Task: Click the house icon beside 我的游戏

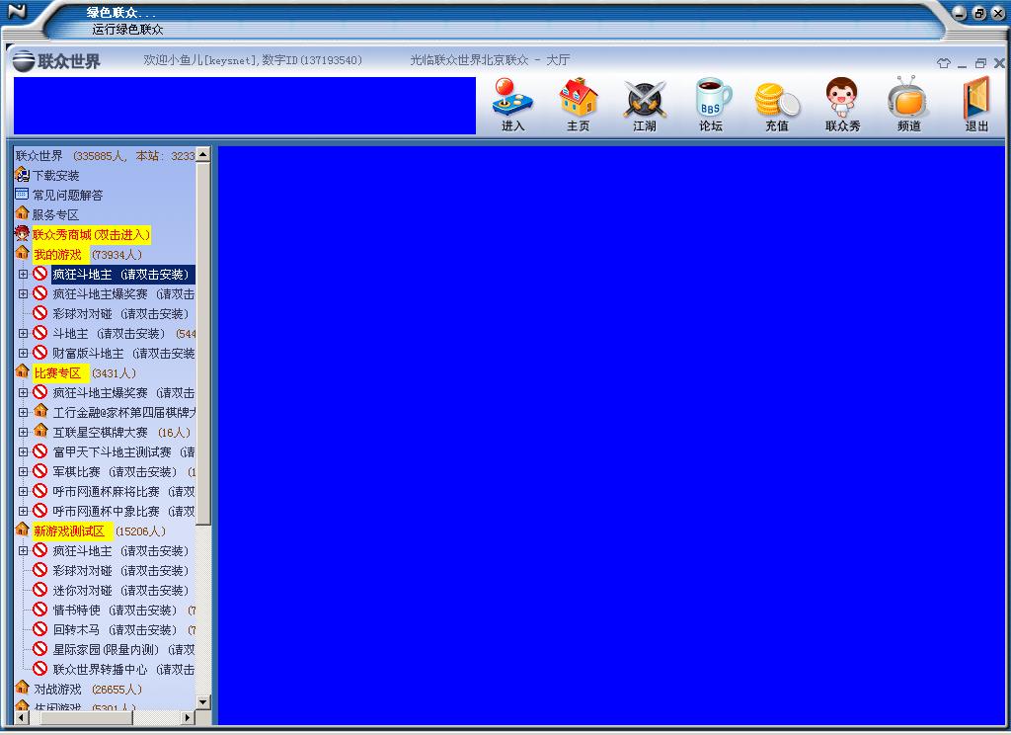Action: coord(22,254)
